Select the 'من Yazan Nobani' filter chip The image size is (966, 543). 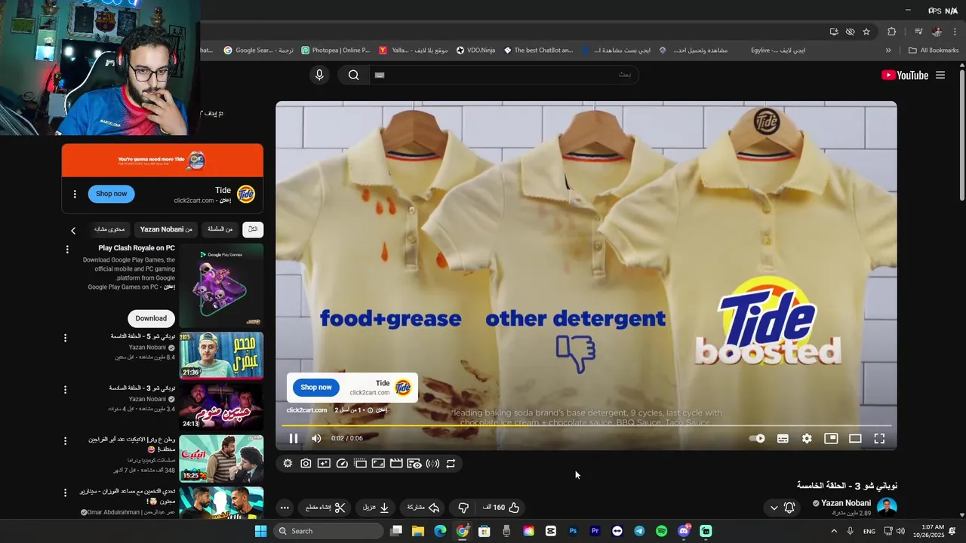coord(166,229)
